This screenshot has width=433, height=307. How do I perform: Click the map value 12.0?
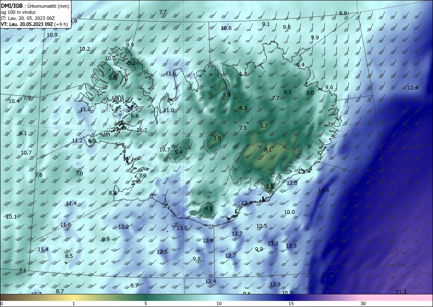[292, 183]
